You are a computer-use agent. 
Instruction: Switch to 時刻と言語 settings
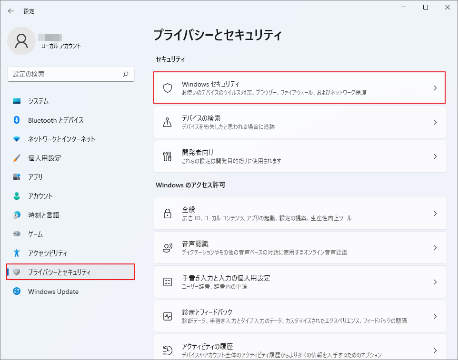pyautogui.click(x=17, y=215)
